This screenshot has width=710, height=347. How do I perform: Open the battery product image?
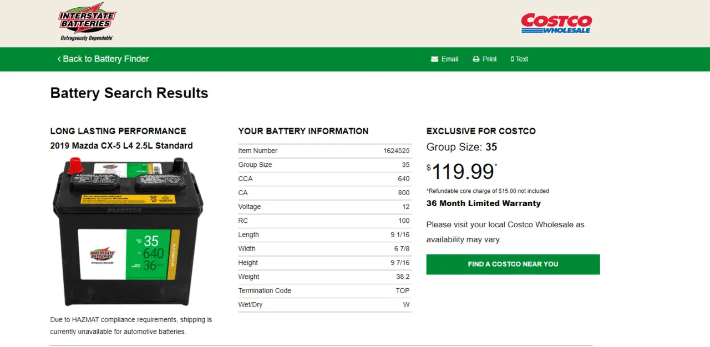point(128,232)
